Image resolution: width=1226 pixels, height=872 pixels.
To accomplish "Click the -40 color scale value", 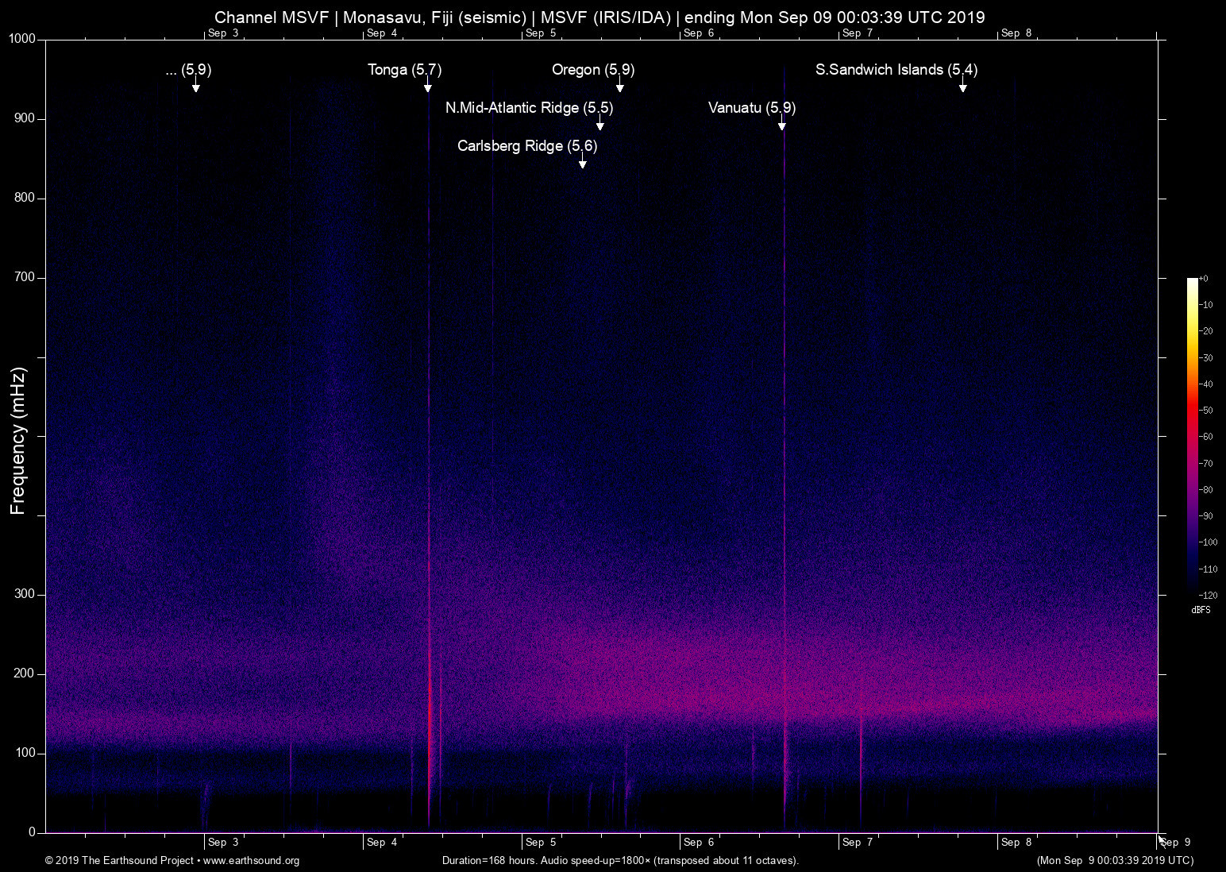I will click(1206, 385).
